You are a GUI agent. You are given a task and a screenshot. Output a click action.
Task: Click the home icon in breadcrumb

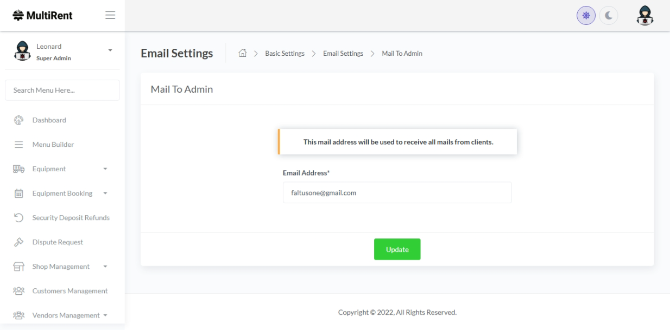[243, 53]
